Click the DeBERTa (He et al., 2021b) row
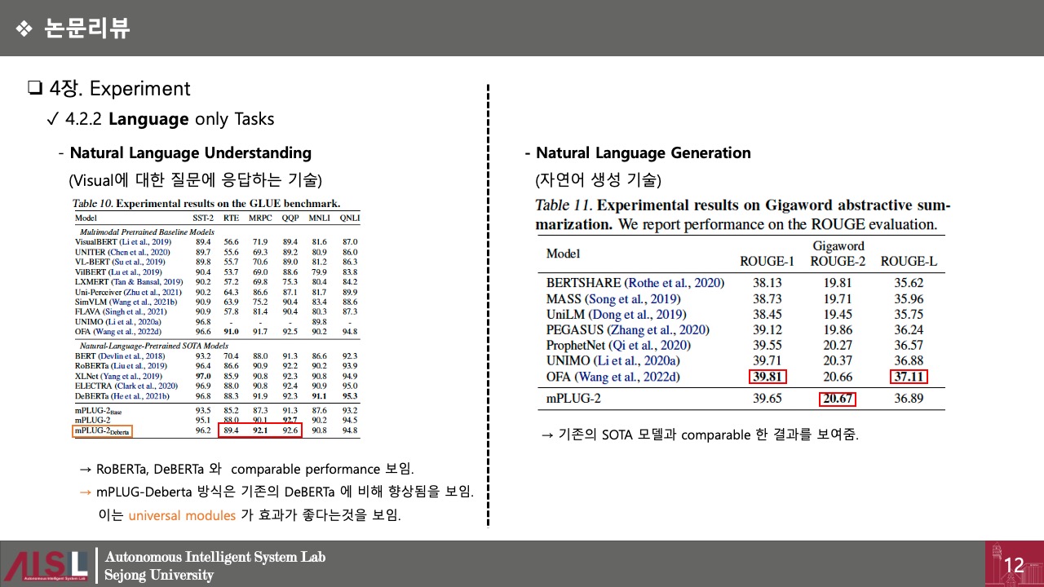The width and height of the screenshot is (1044, 587). (x=216, y=396)
